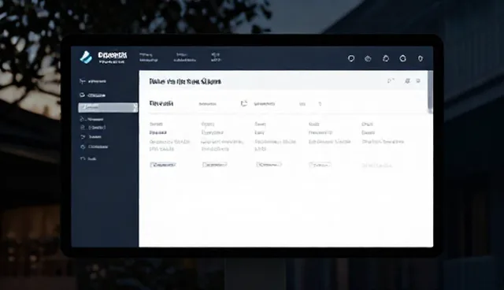The height and width of the screenshot is (290, 504).
Task: Open the second header navigation menu item
Action: click(184, 58)
